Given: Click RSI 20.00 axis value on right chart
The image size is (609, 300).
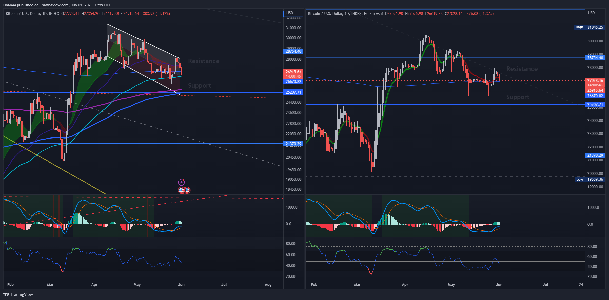Looking at the screenshot, I should point(592,276).
